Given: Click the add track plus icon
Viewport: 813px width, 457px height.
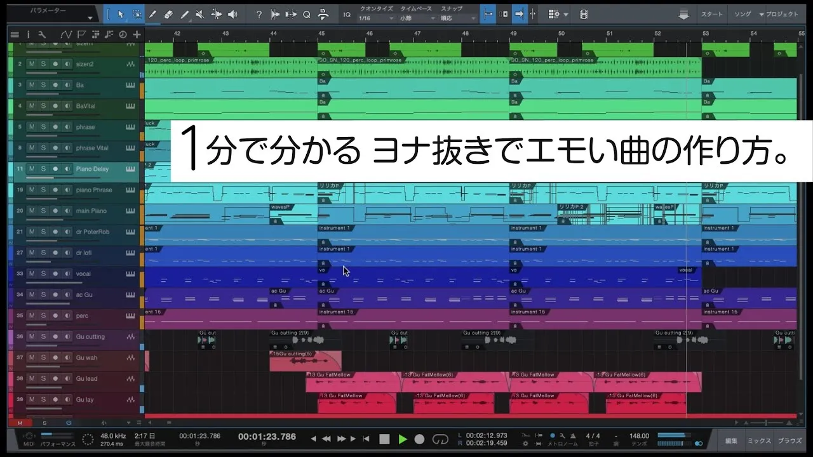Looking at the screenshot, I should point(137,34).
